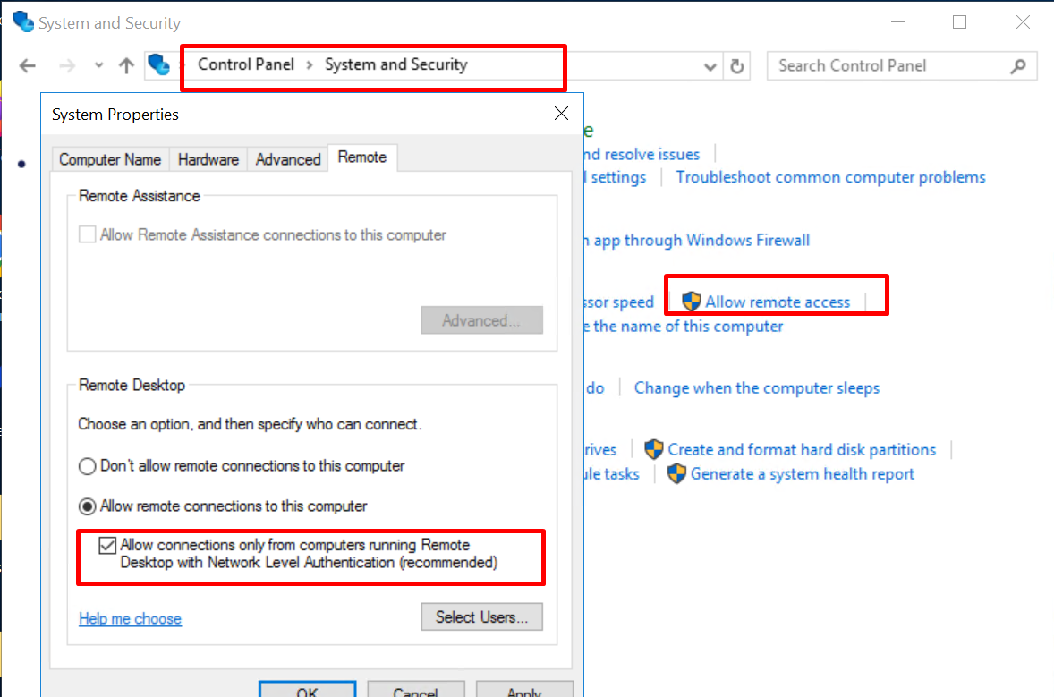Select the Remote tab
Screen dimensions: 1054x697
coord(362,157)
